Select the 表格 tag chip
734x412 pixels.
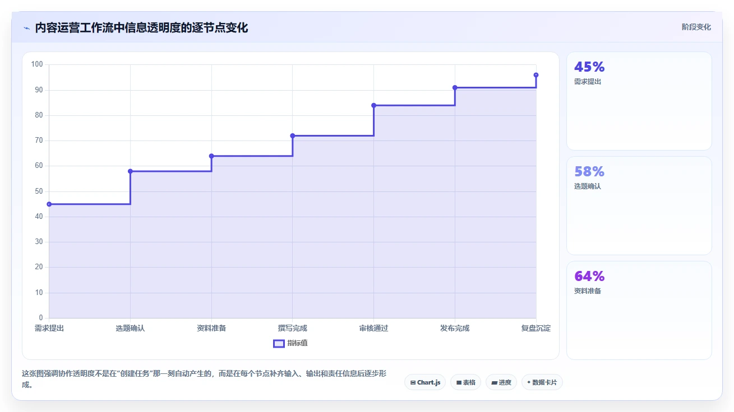[465, 382]
